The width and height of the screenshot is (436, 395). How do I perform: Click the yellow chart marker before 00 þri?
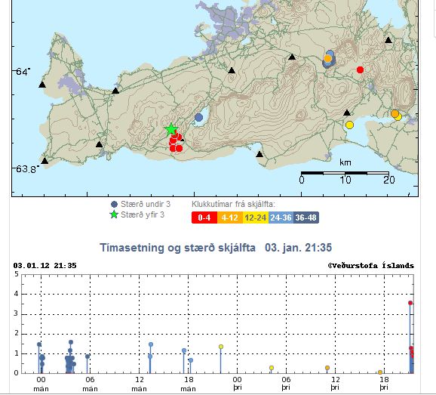pos(221,347)
